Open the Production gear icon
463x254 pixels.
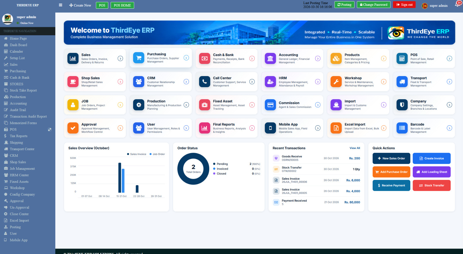(x=139, y=105)
